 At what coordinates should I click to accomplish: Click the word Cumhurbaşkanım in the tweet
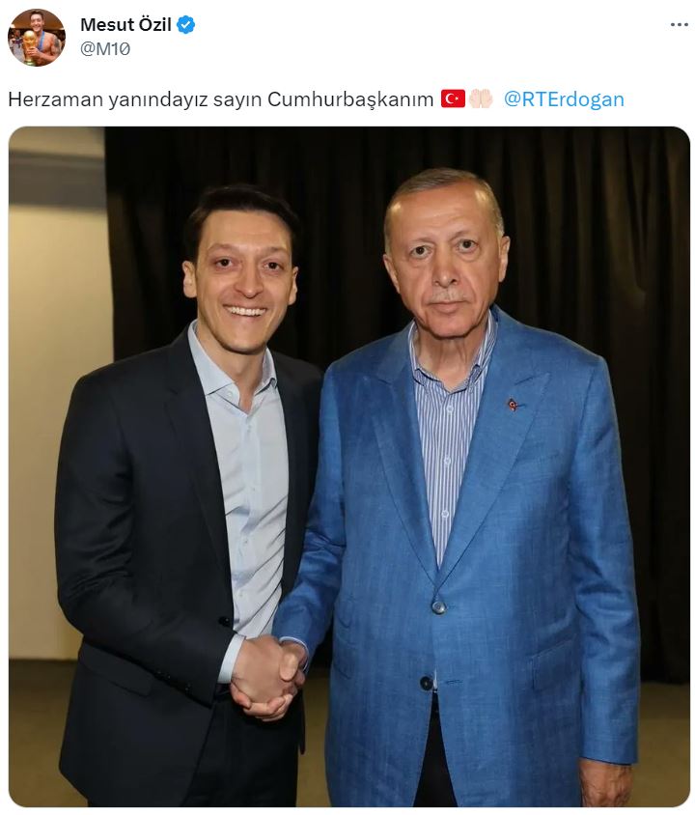point(350,99)
